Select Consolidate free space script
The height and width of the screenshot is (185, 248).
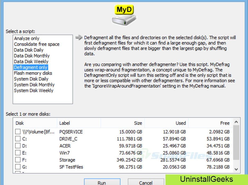pyautogui.click(x=37, y=44)
